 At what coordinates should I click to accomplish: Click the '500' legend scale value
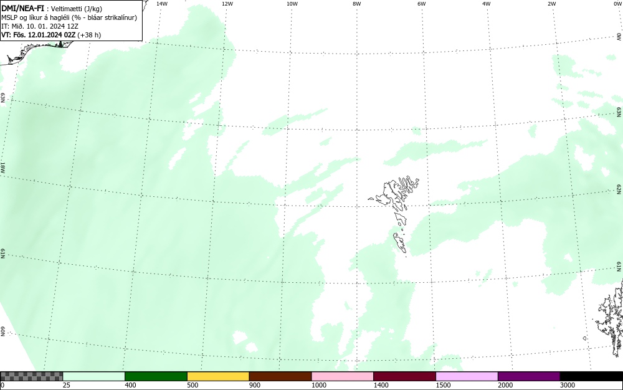point(193,385)
